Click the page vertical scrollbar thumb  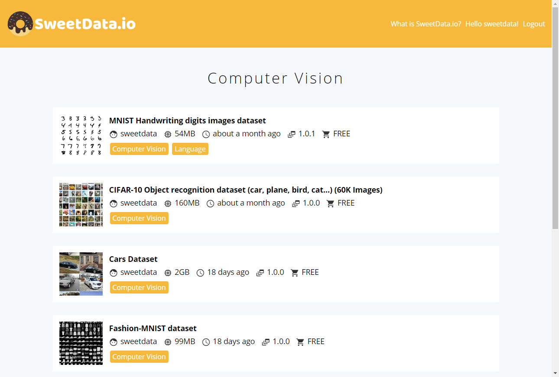click(x=555, y=117)
